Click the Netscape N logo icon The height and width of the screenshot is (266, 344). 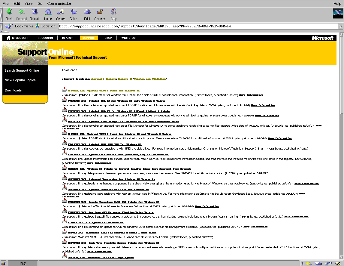(x=338, y=13)
